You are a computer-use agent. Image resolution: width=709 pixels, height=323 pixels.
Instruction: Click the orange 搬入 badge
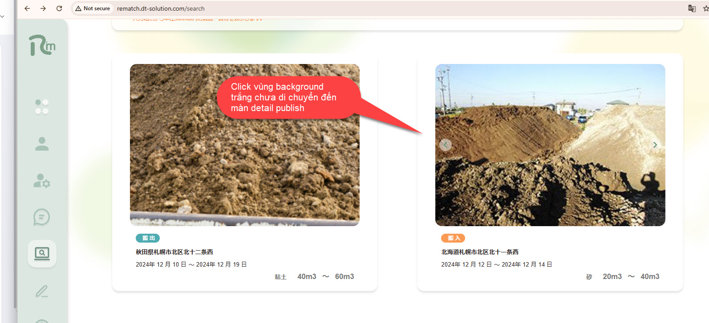[x=453, y=238]
